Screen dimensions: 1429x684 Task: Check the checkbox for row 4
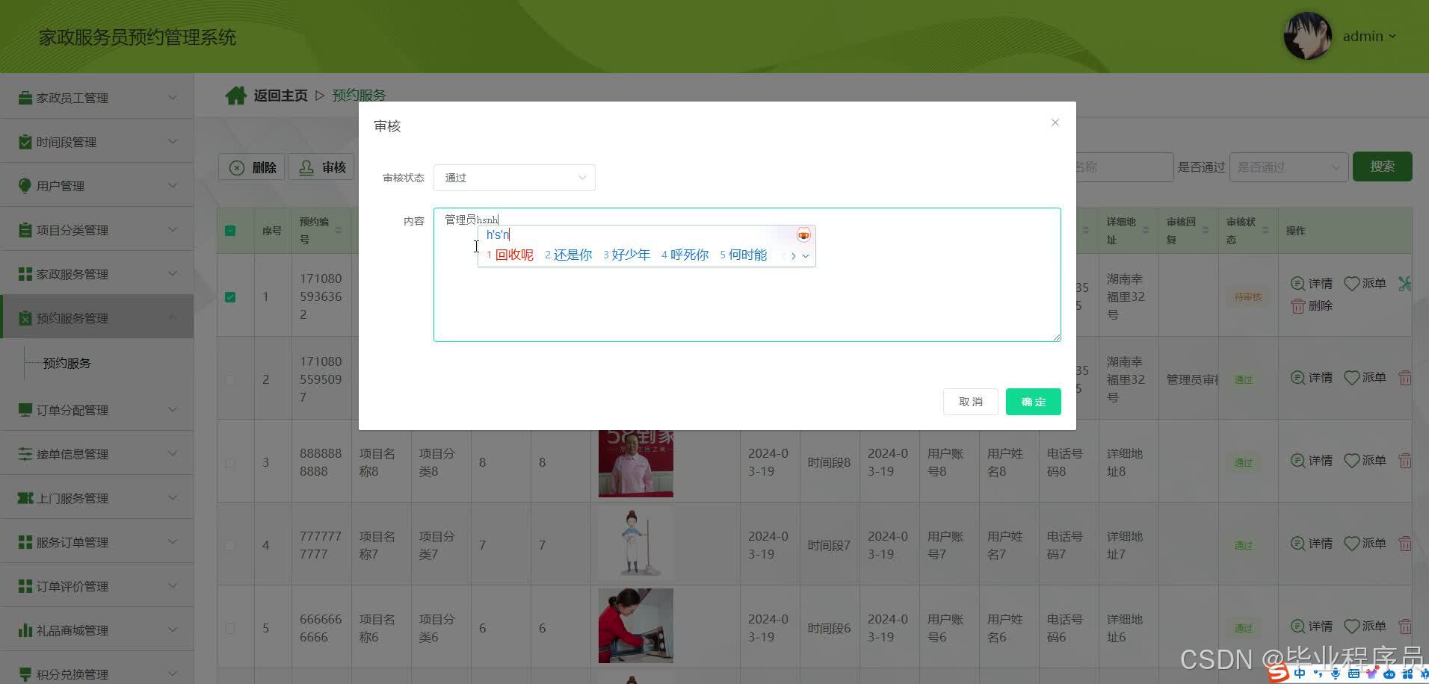click(230, 546)
